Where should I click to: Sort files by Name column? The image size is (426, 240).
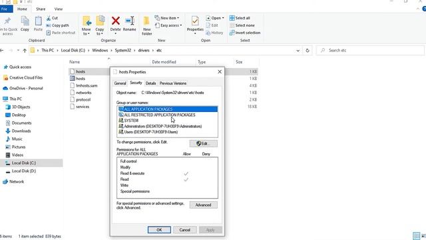tap(75, 62)
